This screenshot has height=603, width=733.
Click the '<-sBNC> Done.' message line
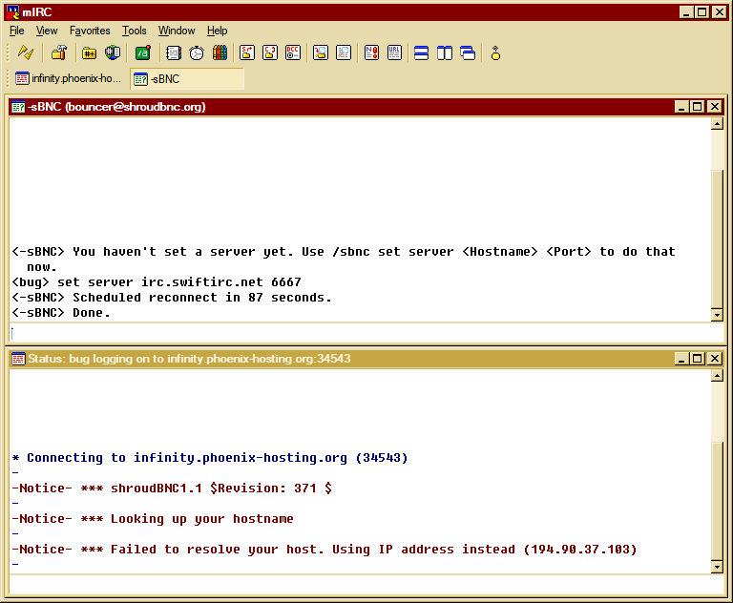click(x=61, y=313)
